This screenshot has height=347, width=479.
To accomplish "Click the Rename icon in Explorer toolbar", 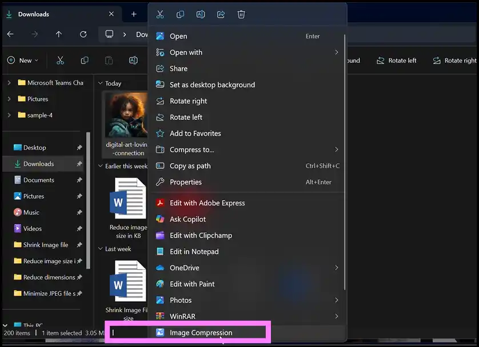I will tap(134, 60).
